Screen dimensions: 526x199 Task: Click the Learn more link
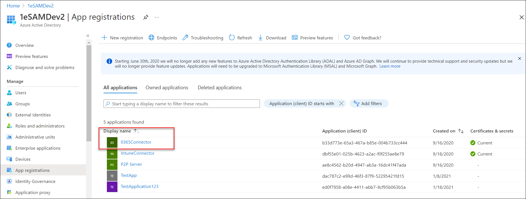(390, 66)
